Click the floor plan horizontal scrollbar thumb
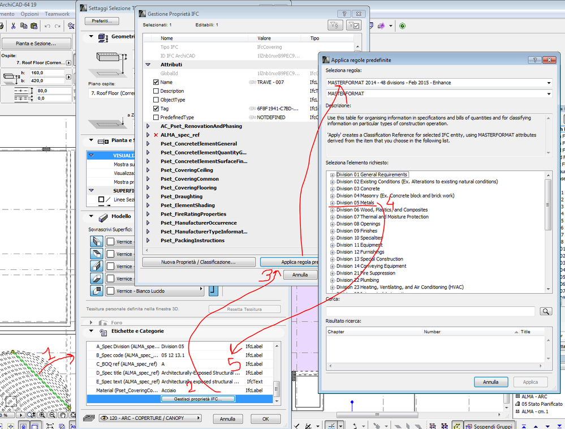Image resolution: width=565 pixels, height=429 pixels. point(377,415)
